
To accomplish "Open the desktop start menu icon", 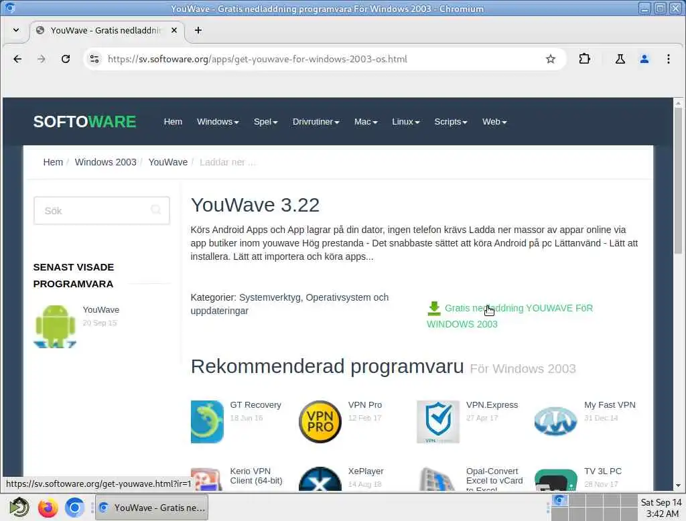I will tap(19, 508).
